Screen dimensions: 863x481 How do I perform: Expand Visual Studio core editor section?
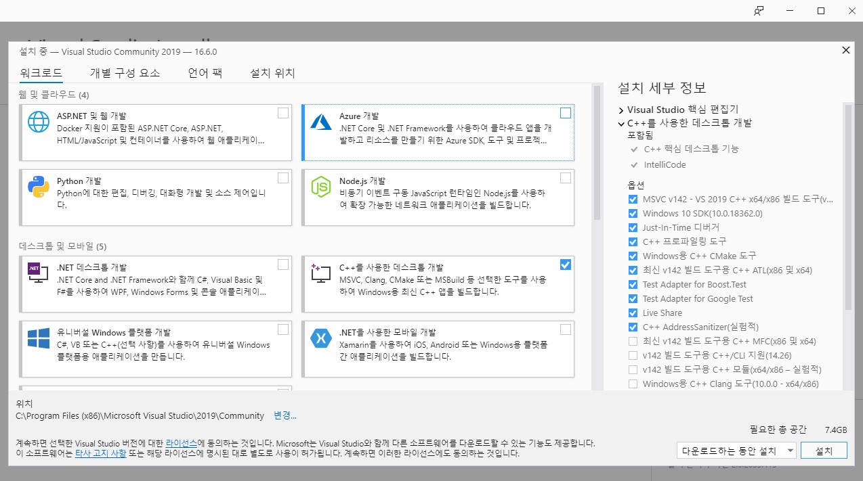(620, 110)
